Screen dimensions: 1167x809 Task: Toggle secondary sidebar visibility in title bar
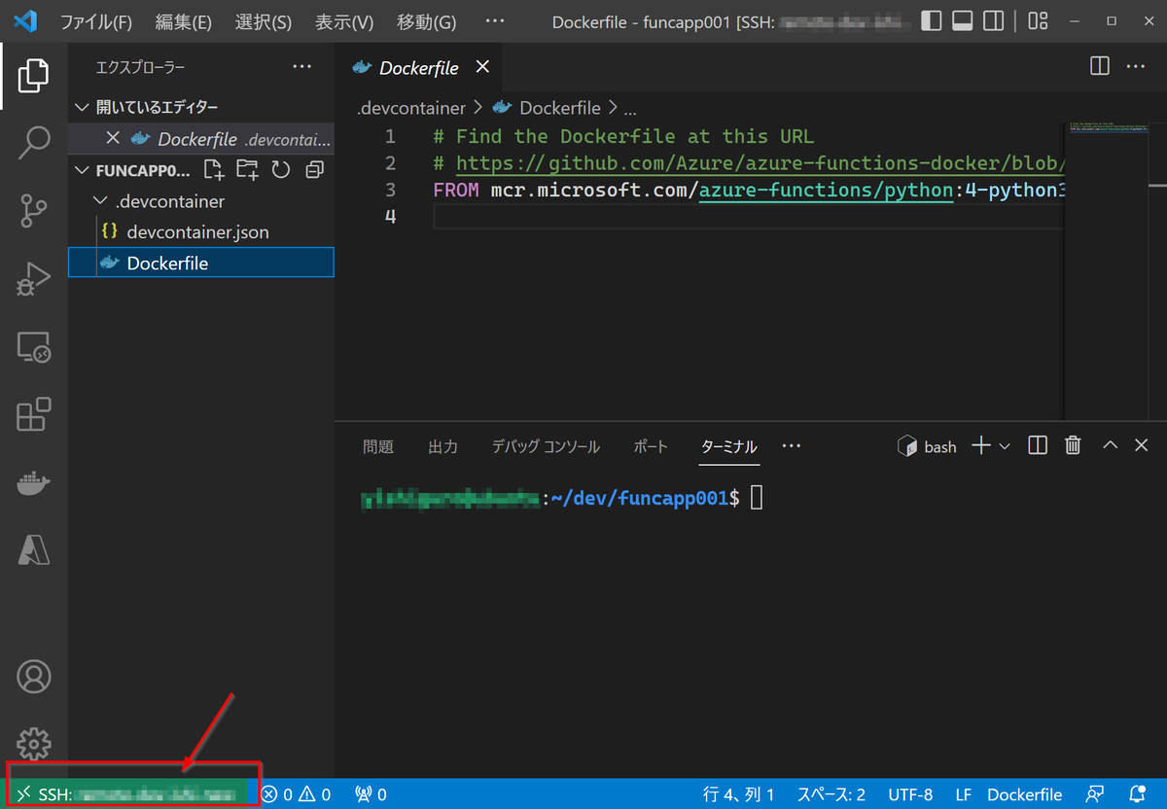point(993,20)
